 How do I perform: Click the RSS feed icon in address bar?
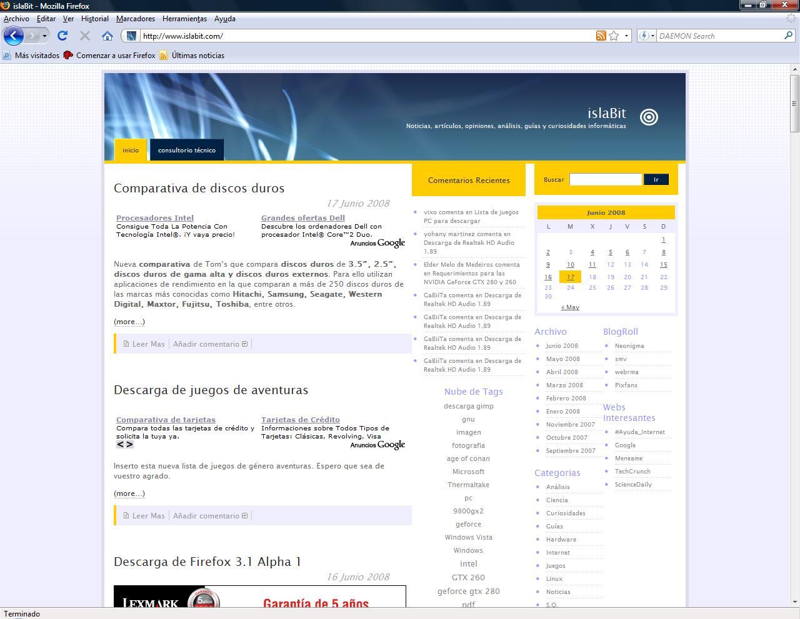point(601,36)
